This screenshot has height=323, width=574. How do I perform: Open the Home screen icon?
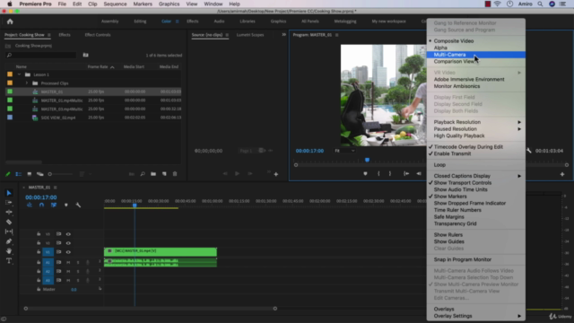pyautogui.click(x=10, y=22)
